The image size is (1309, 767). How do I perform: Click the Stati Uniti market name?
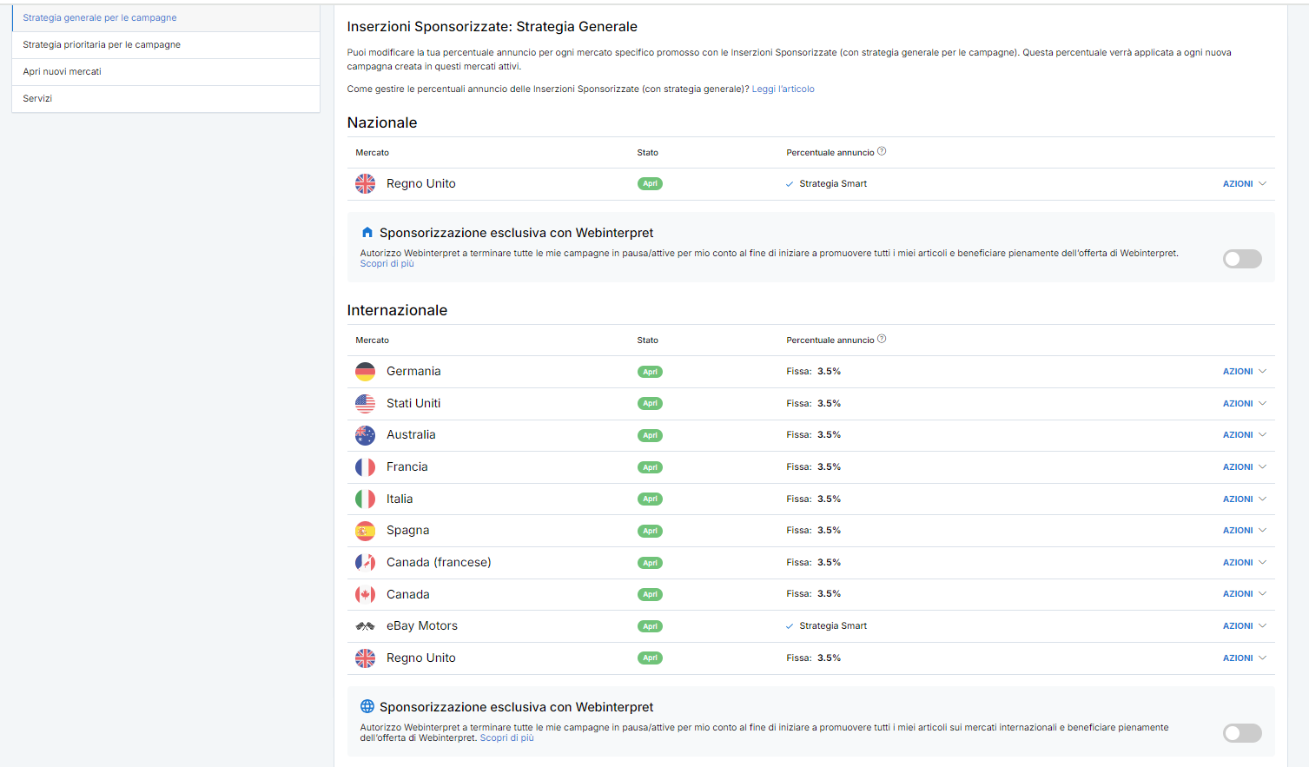pos(413,404)
